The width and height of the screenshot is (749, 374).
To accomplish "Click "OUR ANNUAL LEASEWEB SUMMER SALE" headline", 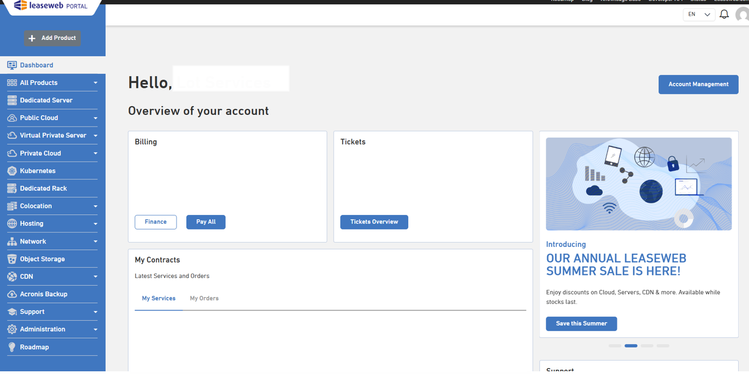I will [616, 265].
